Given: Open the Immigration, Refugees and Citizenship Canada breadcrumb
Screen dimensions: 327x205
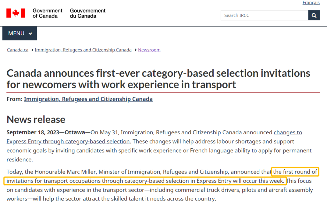Looking at the screenshot, I should tap(83, 50).
